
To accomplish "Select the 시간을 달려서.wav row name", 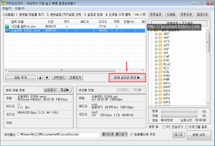I will pos(24,26).
